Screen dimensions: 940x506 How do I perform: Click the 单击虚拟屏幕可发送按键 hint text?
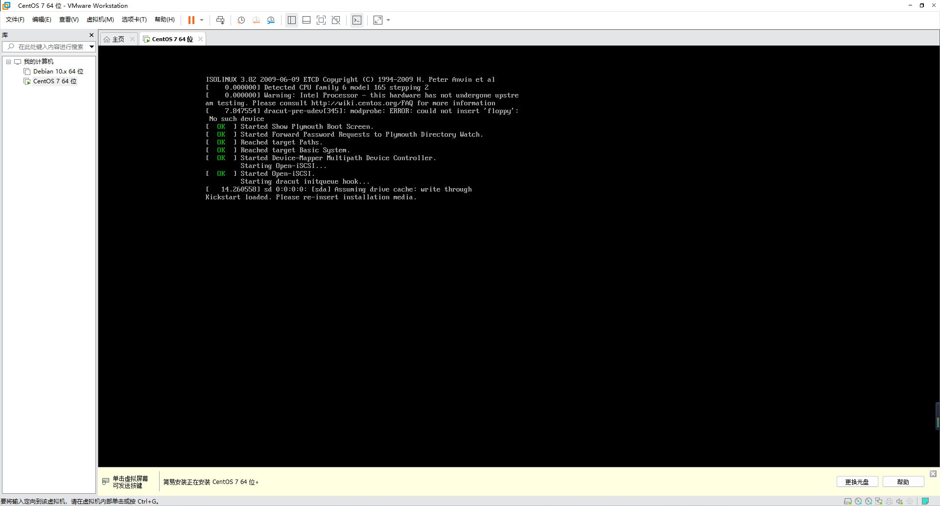[x=130, y=482]
